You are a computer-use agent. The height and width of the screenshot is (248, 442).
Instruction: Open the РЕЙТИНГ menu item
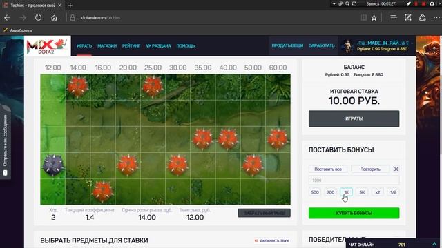pos(131,46)
